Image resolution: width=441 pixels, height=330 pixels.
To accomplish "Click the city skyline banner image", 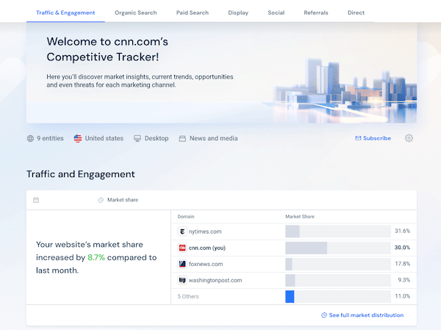I will tap(346, 90).
